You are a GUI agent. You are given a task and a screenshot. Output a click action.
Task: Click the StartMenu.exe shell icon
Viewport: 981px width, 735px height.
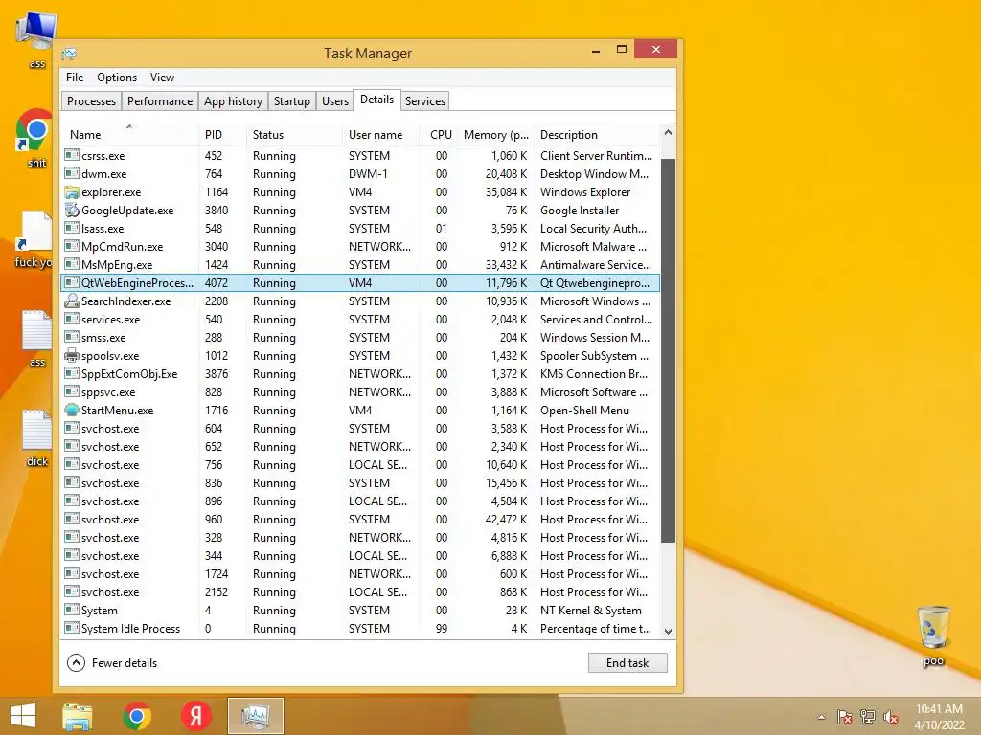pyautogui.click(x=72, y=410)
